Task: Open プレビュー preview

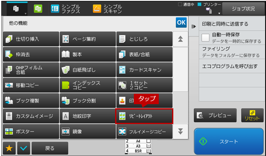Action: pyautogui.click(x=215, y=115)
